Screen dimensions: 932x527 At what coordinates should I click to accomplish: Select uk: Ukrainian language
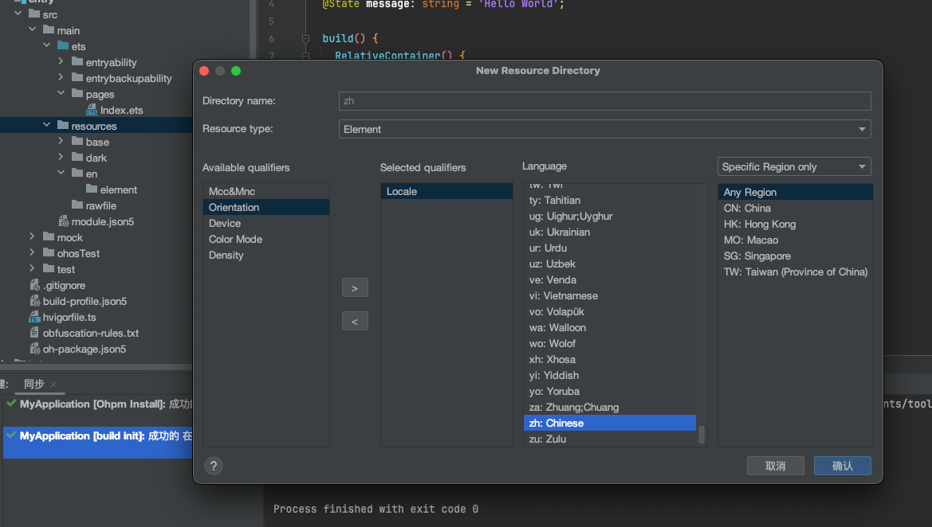point(610,232)
